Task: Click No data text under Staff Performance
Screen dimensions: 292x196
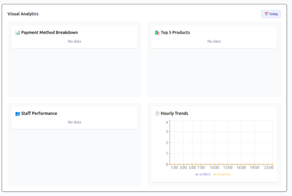Action: [74, 122]
